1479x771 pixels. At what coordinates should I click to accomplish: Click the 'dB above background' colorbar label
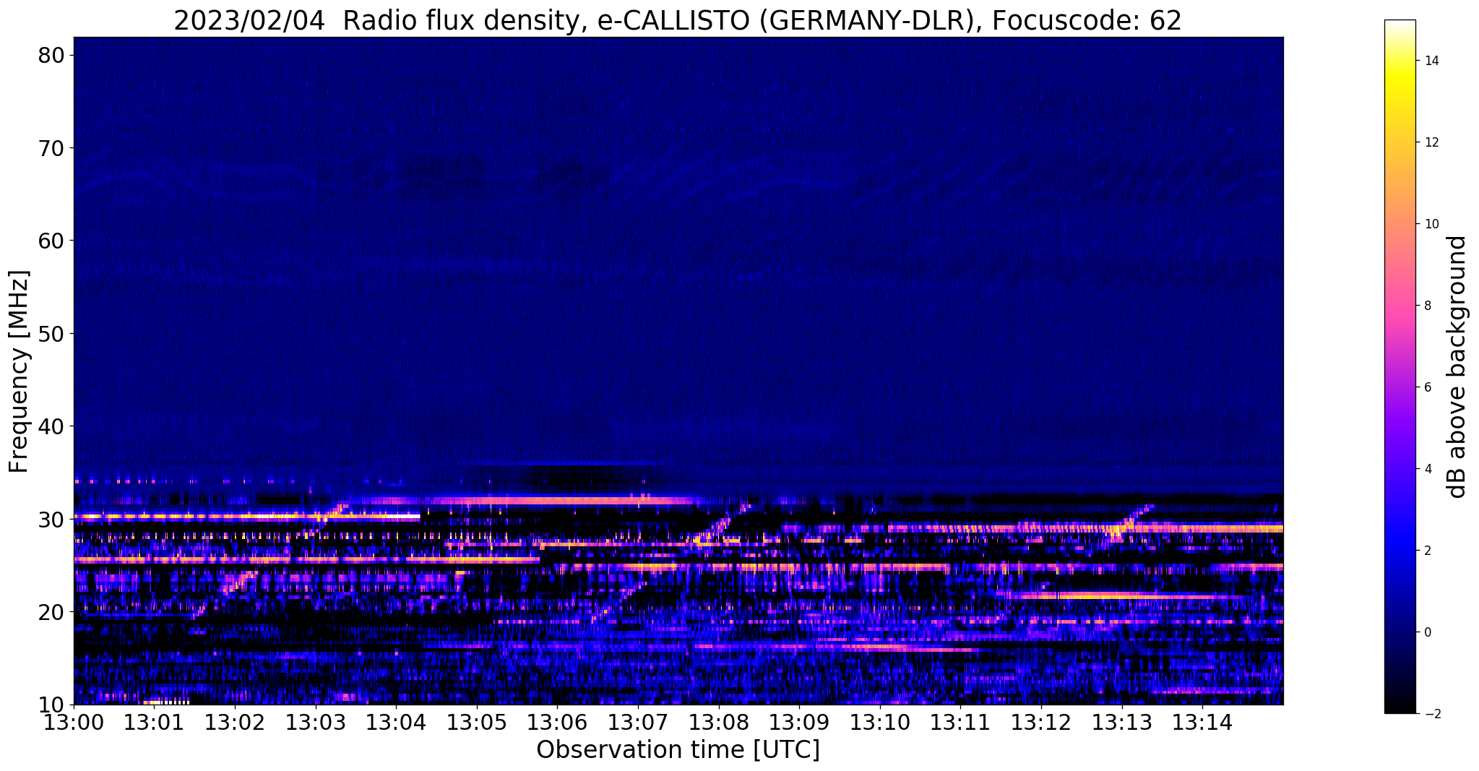click(1458, 367)
